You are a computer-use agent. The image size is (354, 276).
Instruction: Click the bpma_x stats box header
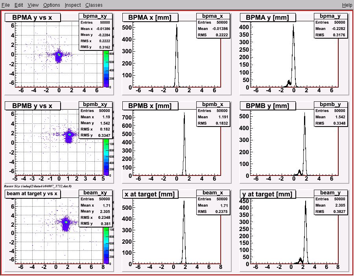213,16
